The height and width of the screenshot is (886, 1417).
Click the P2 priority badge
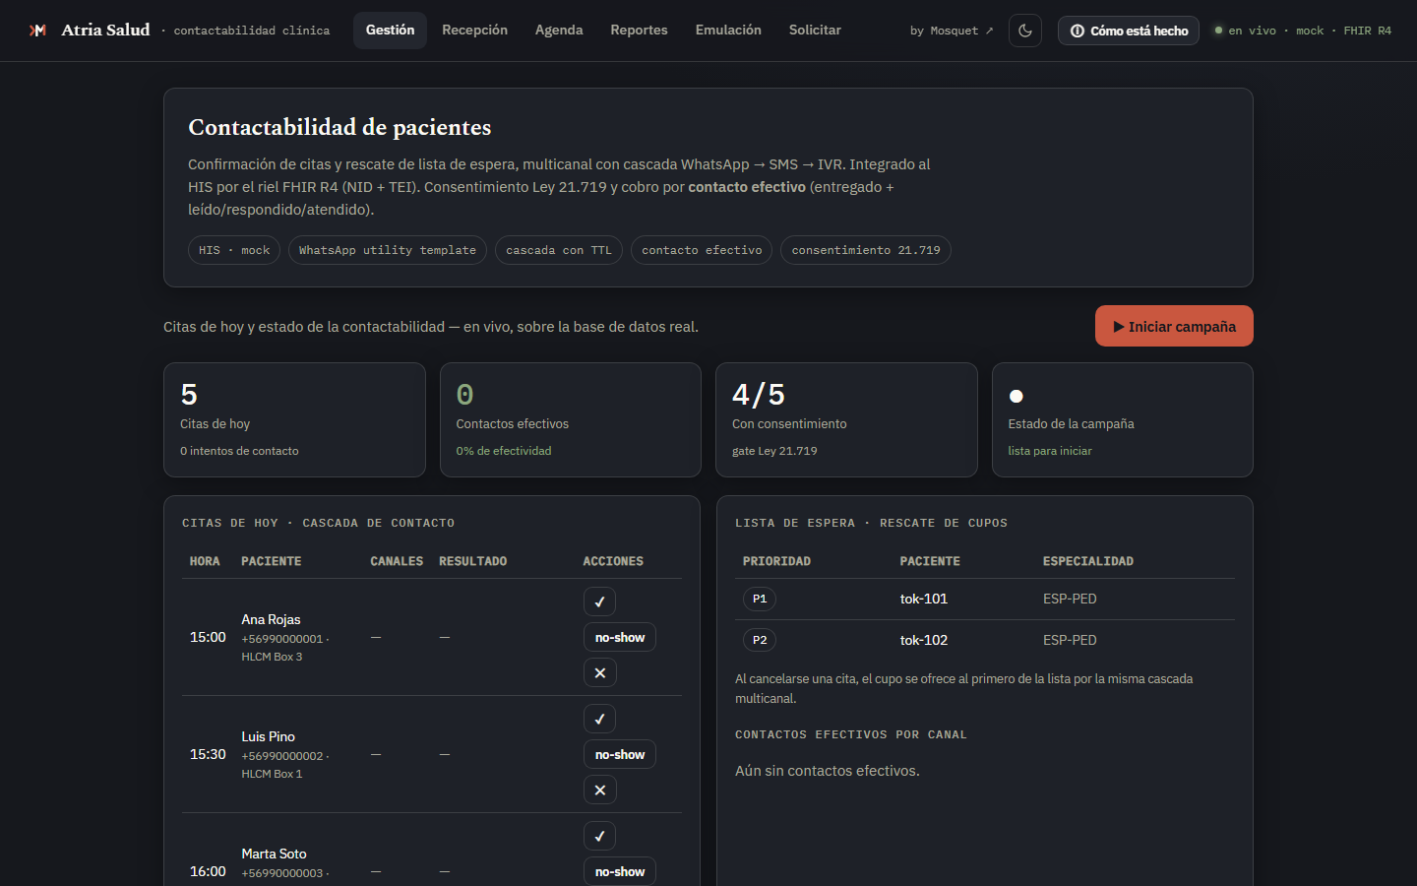tap(760, 640)
